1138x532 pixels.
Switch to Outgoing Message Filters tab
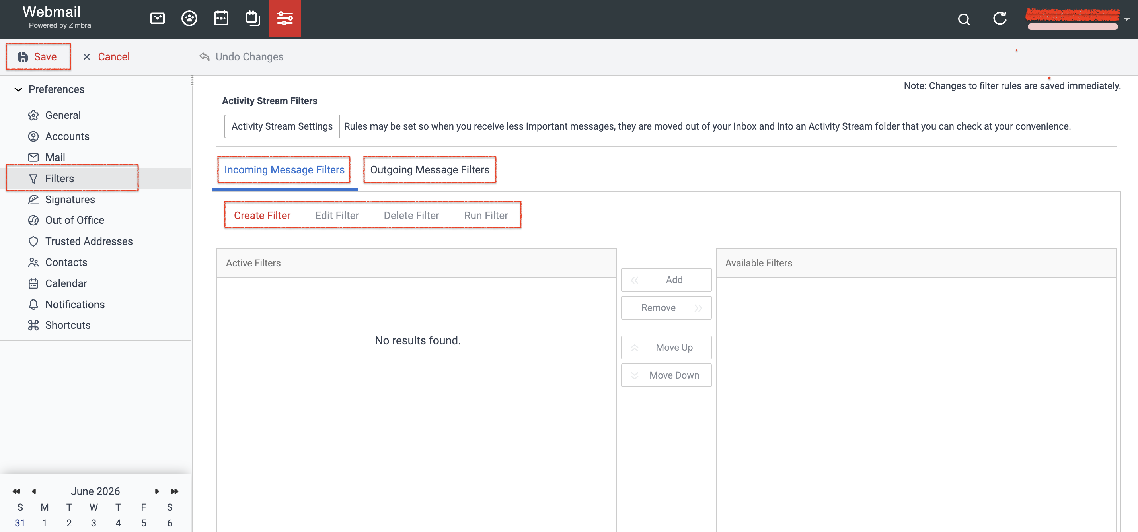coord(429,169)
